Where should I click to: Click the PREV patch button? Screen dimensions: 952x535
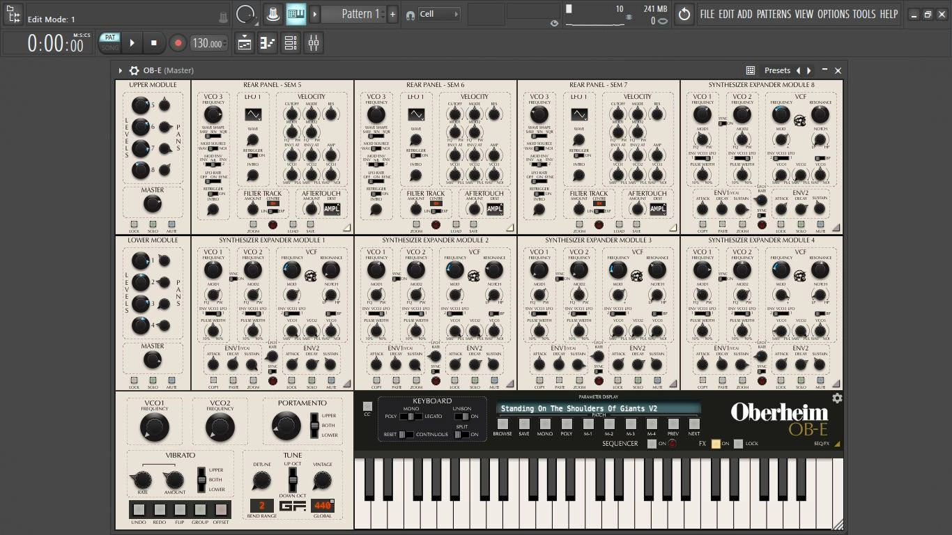pos(673,424)
